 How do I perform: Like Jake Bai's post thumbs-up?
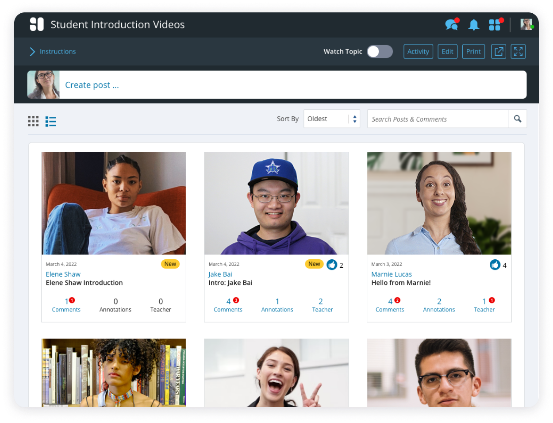tap(332, 265)
